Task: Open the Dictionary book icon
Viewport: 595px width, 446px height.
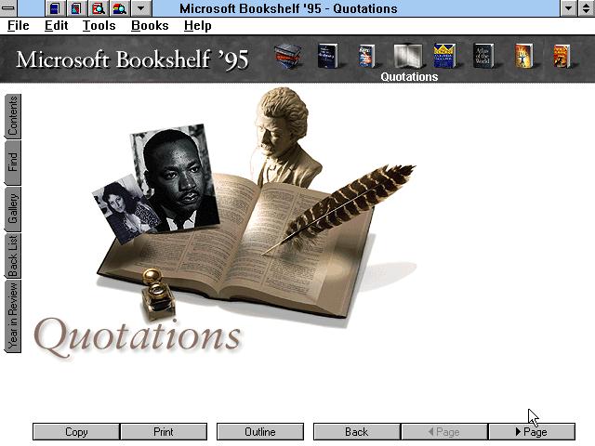Action: (x=327, y=56)
